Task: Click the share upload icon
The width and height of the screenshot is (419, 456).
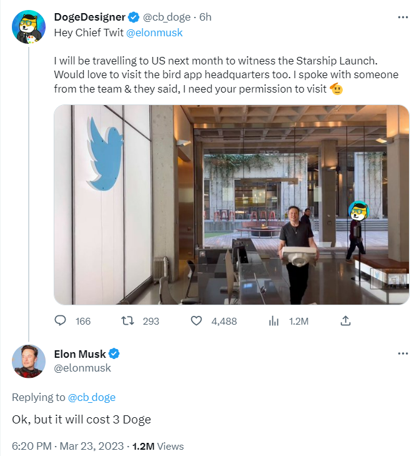Action: (345, 321)
